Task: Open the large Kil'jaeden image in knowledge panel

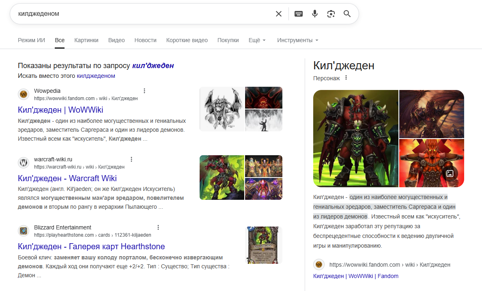Action: coord(356,139)
